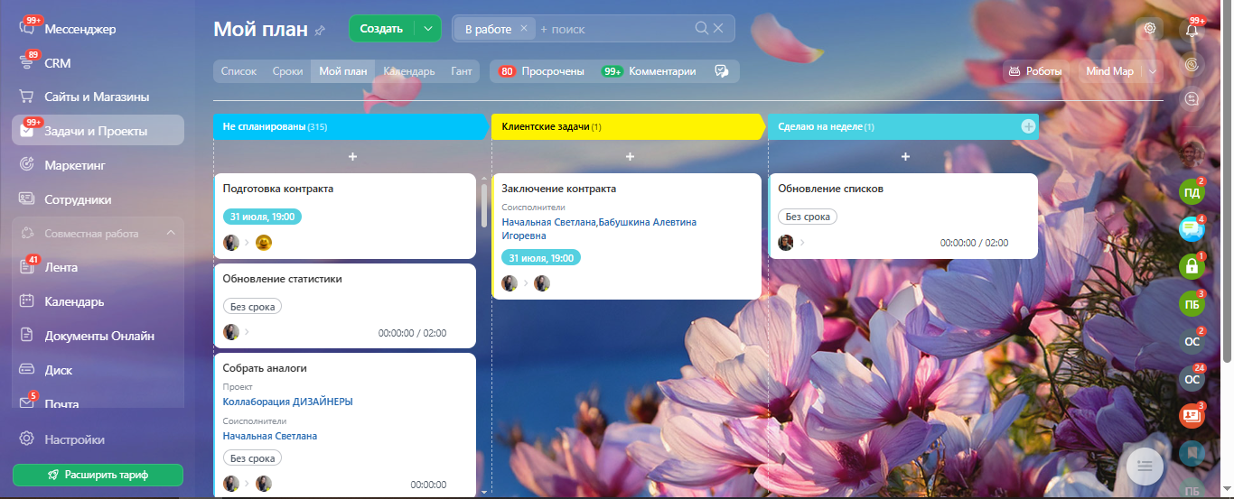Add task in Клиентские задачи column

[x=630, y=157]
